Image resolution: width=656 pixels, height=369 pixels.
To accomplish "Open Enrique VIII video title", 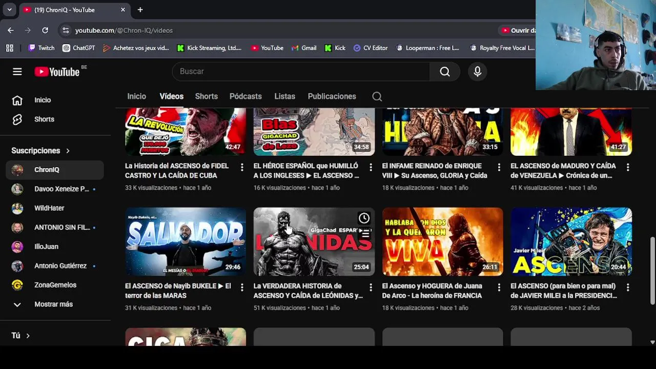I will tap(435, 171).
